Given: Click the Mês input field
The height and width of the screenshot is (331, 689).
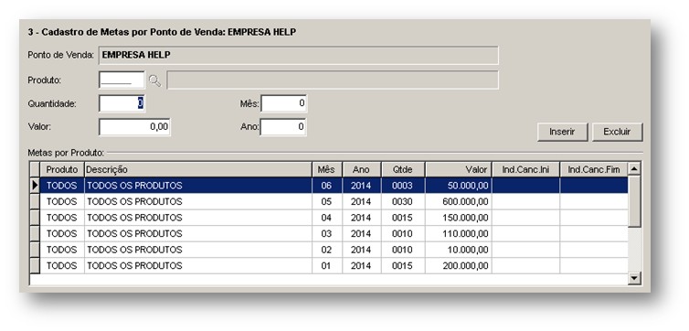Looking at the screenshot, I should click(283, 103).
